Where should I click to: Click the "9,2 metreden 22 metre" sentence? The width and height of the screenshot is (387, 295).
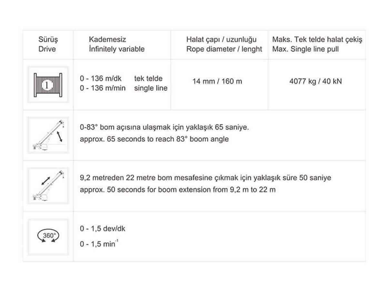point(205,178)
